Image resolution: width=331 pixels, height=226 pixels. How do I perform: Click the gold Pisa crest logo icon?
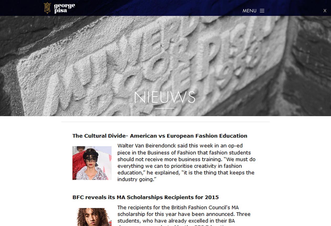coord(47,8)
